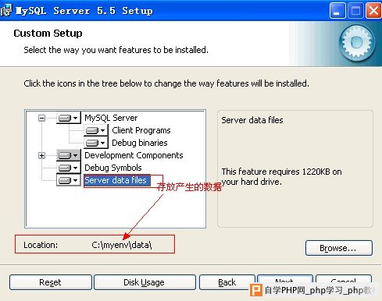Select Development Components in feature tree
The image size is (382, 301).
[134, 155]
